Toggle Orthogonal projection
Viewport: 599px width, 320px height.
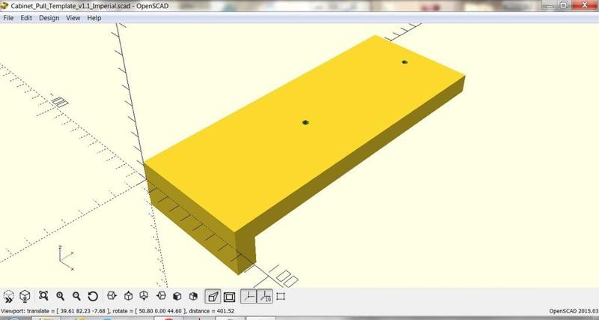(x=229, y=297)
